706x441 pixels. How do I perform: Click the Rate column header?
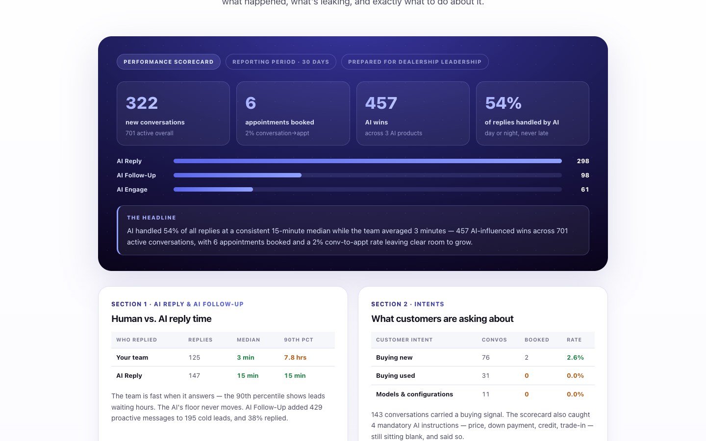(574, 340)
